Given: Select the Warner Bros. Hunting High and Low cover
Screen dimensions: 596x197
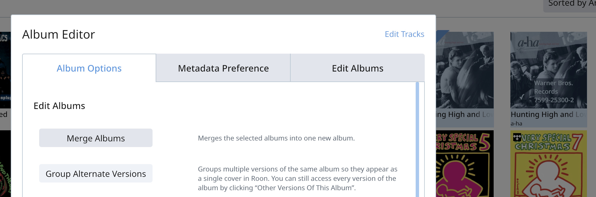Looking at the screenshot, I should 549,70.
